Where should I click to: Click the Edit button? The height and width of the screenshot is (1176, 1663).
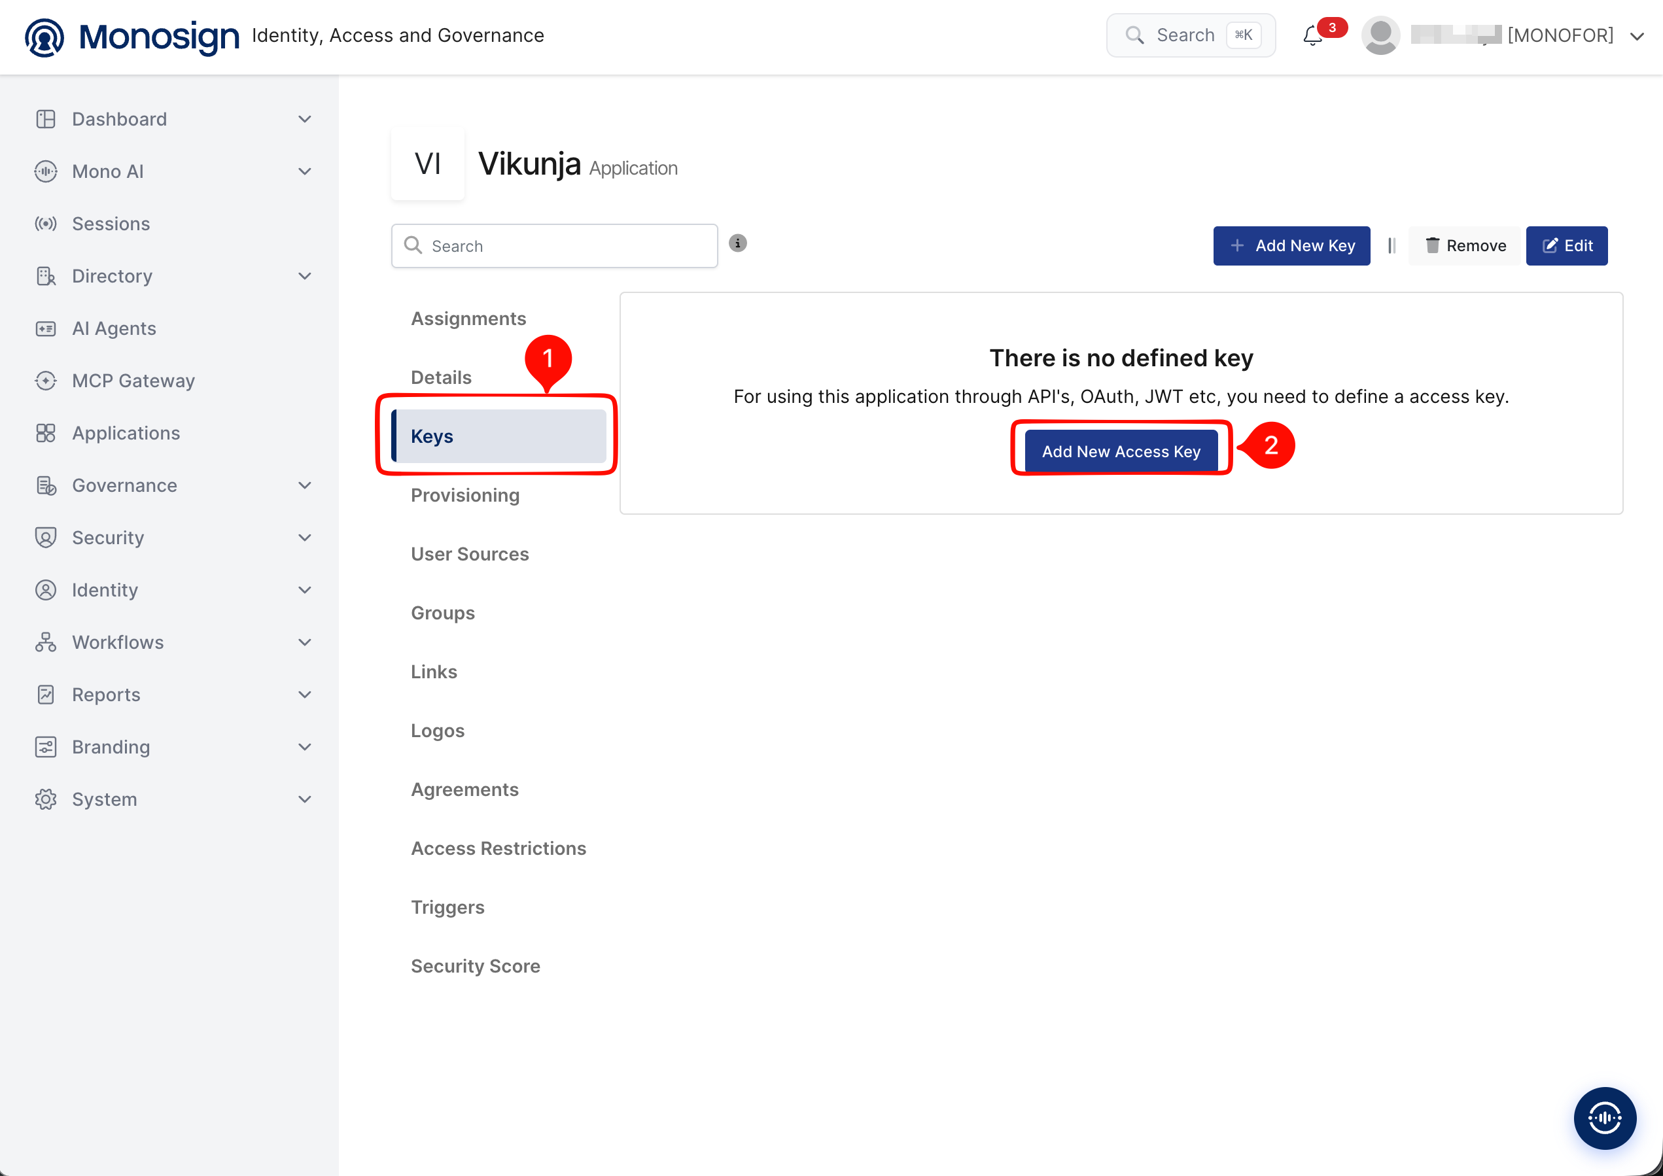click(1567, 245)
